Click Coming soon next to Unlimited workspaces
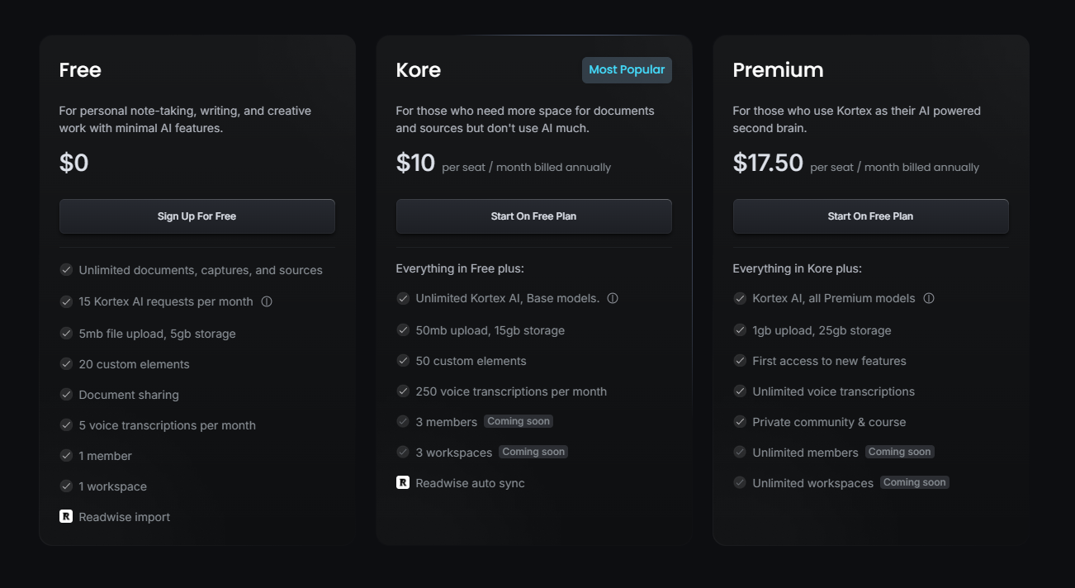1075x588 pixels. tap(914, 482)
